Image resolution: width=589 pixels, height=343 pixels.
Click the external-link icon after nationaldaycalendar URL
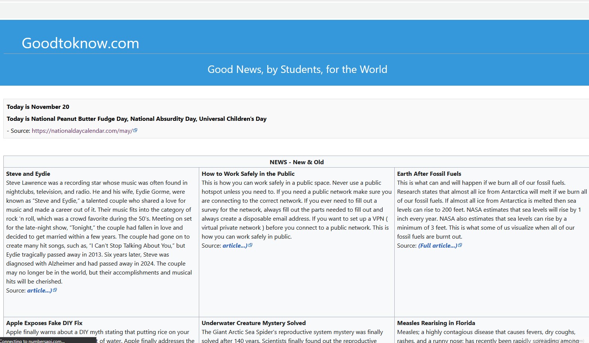(x=135, y=131)
